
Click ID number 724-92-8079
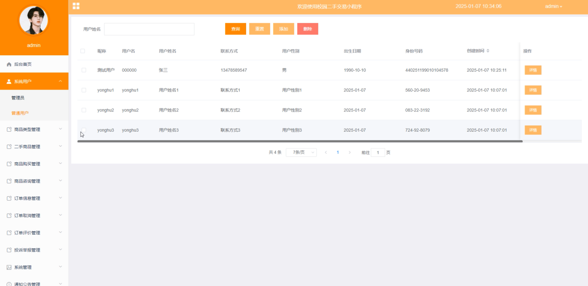[418, 130]
